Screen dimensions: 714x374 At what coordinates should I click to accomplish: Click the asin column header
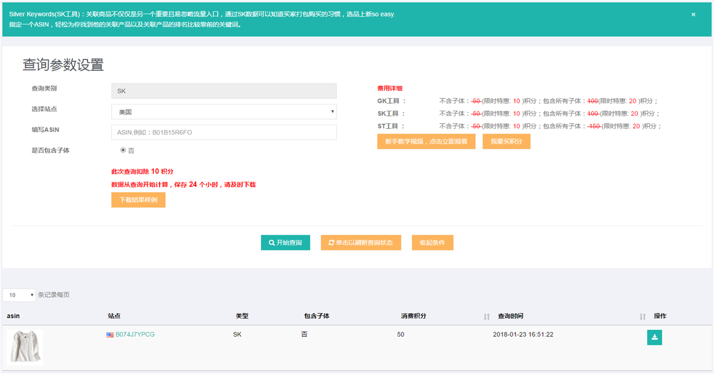tap(13, 316)
